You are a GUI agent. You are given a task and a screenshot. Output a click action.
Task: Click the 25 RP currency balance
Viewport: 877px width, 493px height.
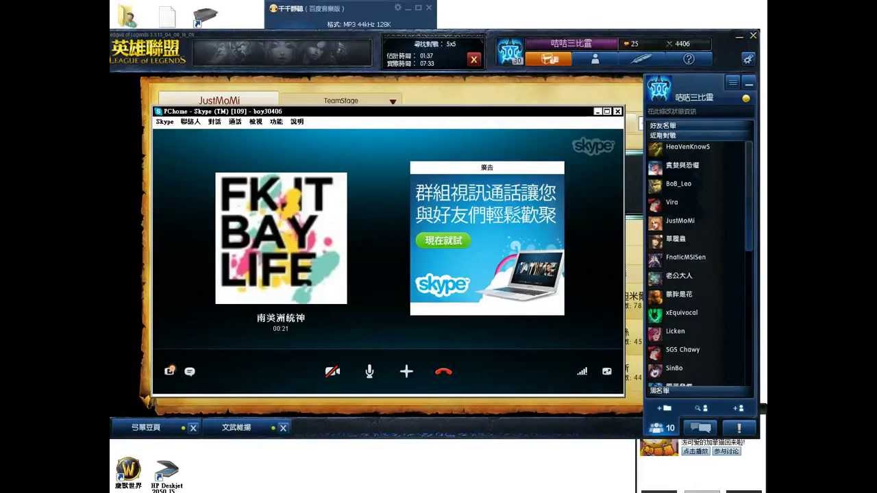click(x=630, y=44)
